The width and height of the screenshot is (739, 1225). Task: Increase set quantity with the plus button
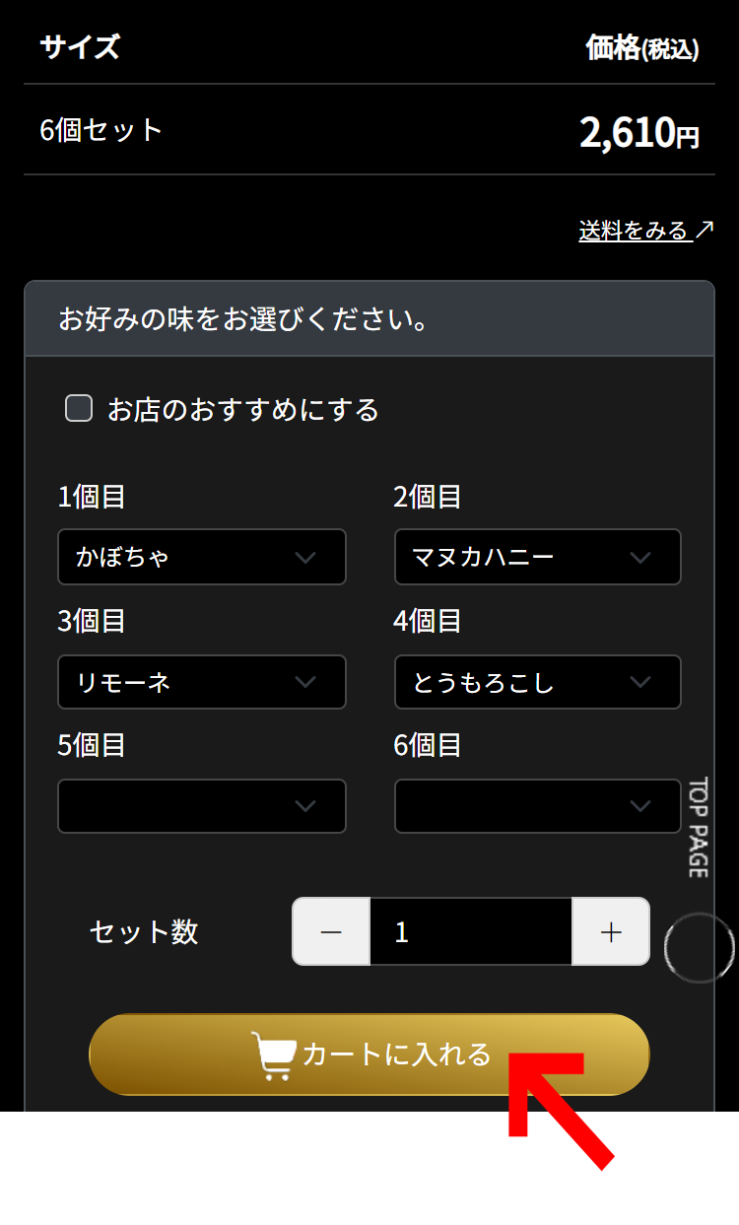click(611, 931)
